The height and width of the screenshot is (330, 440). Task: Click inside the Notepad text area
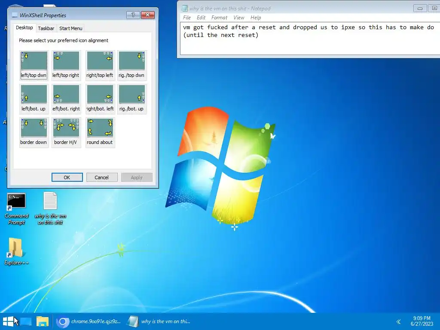pos(310,39)
